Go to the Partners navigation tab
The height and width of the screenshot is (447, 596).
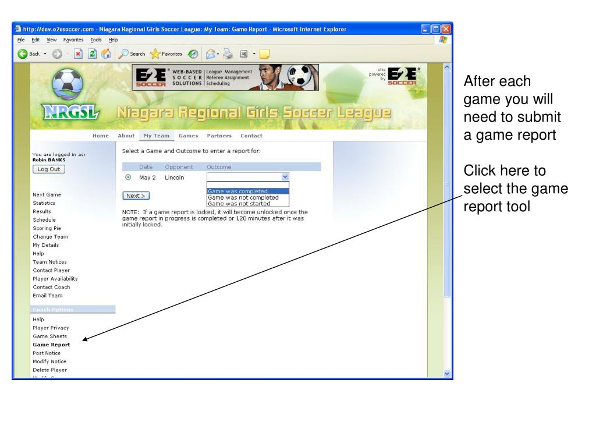click(x=219, y=136)
